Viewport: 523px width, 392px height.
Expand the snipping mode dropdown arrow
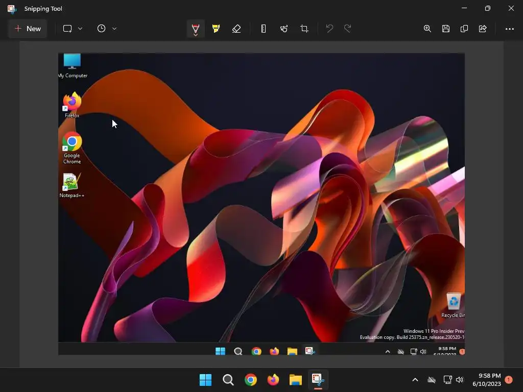point(80,29)
